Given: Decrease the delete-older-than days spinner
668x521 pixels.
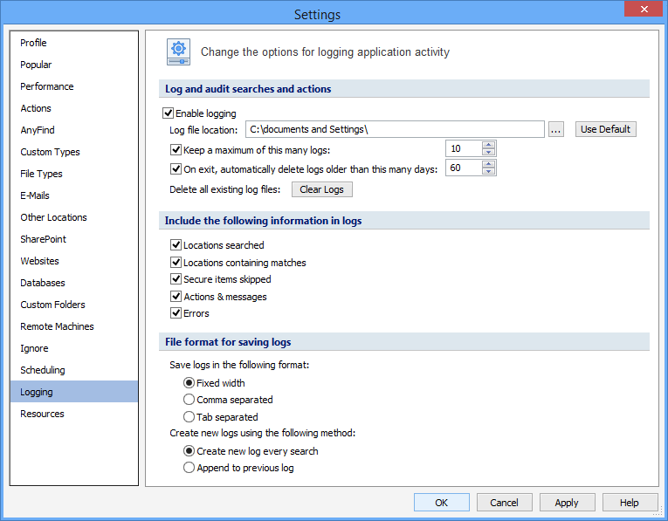Looking at the screenshot, I should tap(489, 173).
